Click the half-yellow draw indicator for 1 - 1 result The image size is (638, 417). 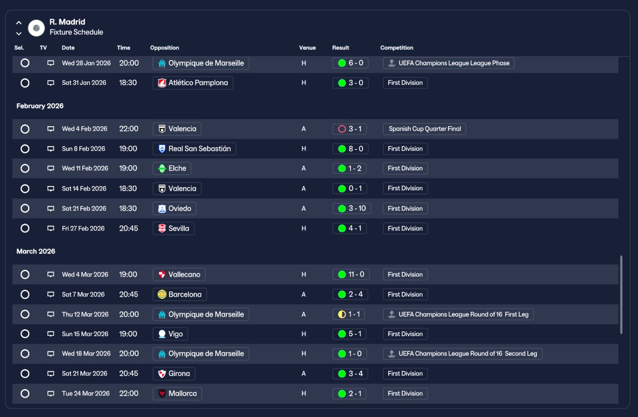tap(342, 314)
